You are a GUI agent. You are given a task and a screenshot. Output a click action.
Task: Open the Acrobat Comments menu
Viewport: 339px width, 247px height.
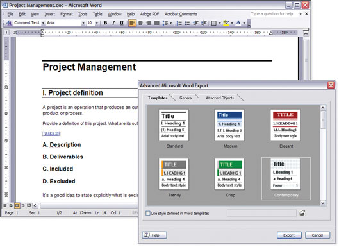pyautogui.click(x=181, y=14)
